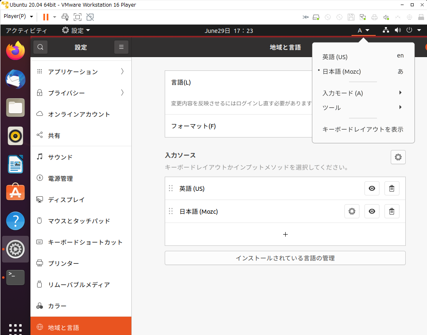427x335 pixels.
Task: Open リムーバブルメディア settings
Action: [81, 285]
